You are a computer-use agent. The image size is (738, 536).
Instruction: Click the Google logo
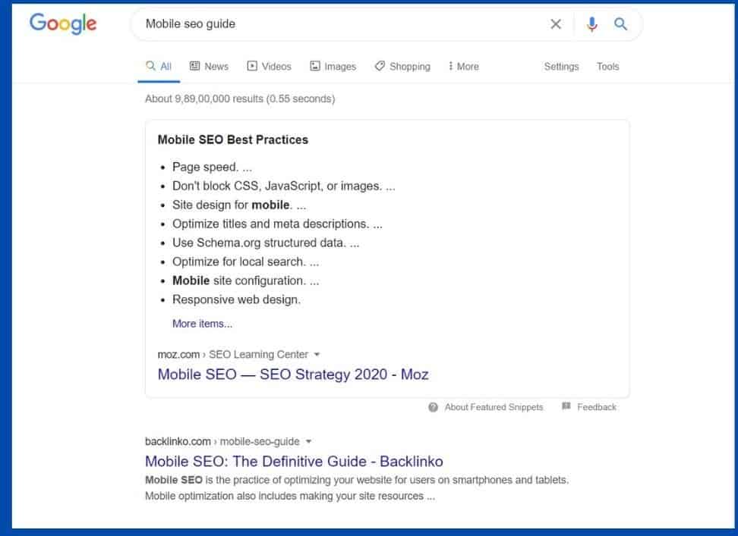(x=63, y=24)
